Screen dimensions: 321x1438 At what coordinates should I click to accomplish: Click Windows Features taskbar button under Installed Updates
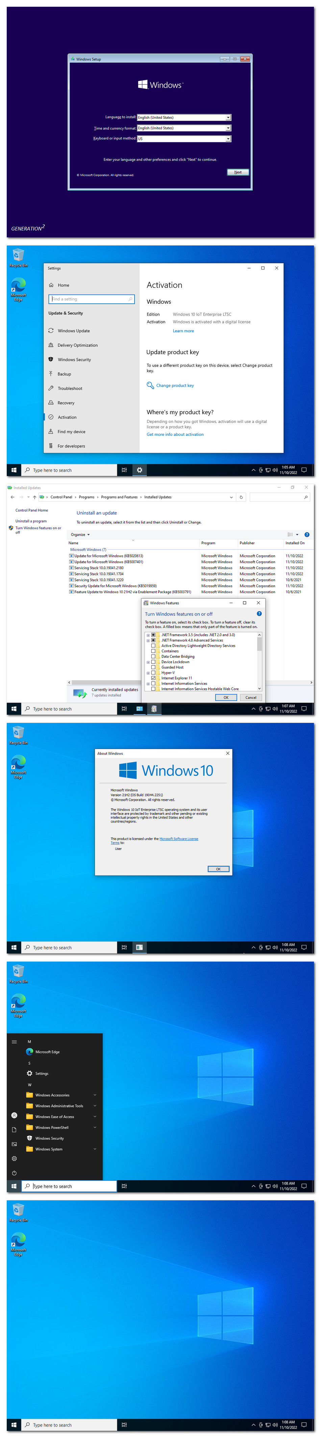click(x=154, y=708)
